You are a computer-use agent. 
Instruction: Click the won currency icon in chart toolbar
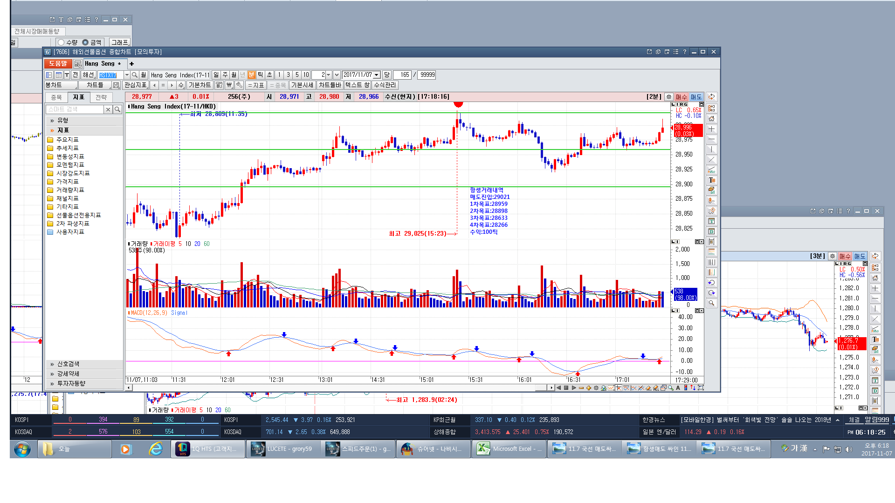click(x=229, y=85)
